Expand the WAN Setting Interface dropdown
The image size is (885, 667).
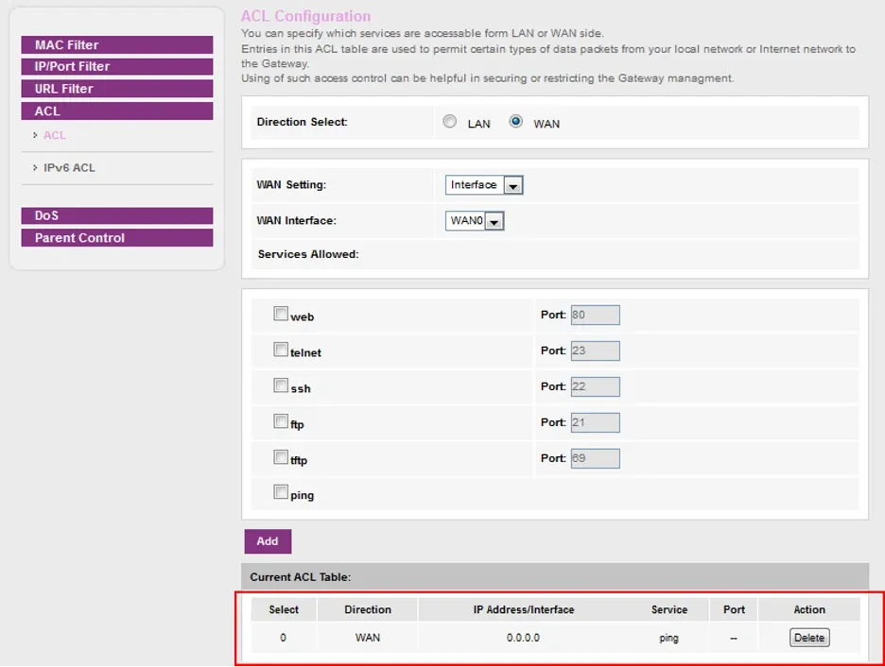484,185
